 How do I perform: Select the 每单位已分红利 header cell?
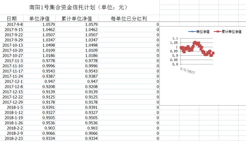(129, 19)
